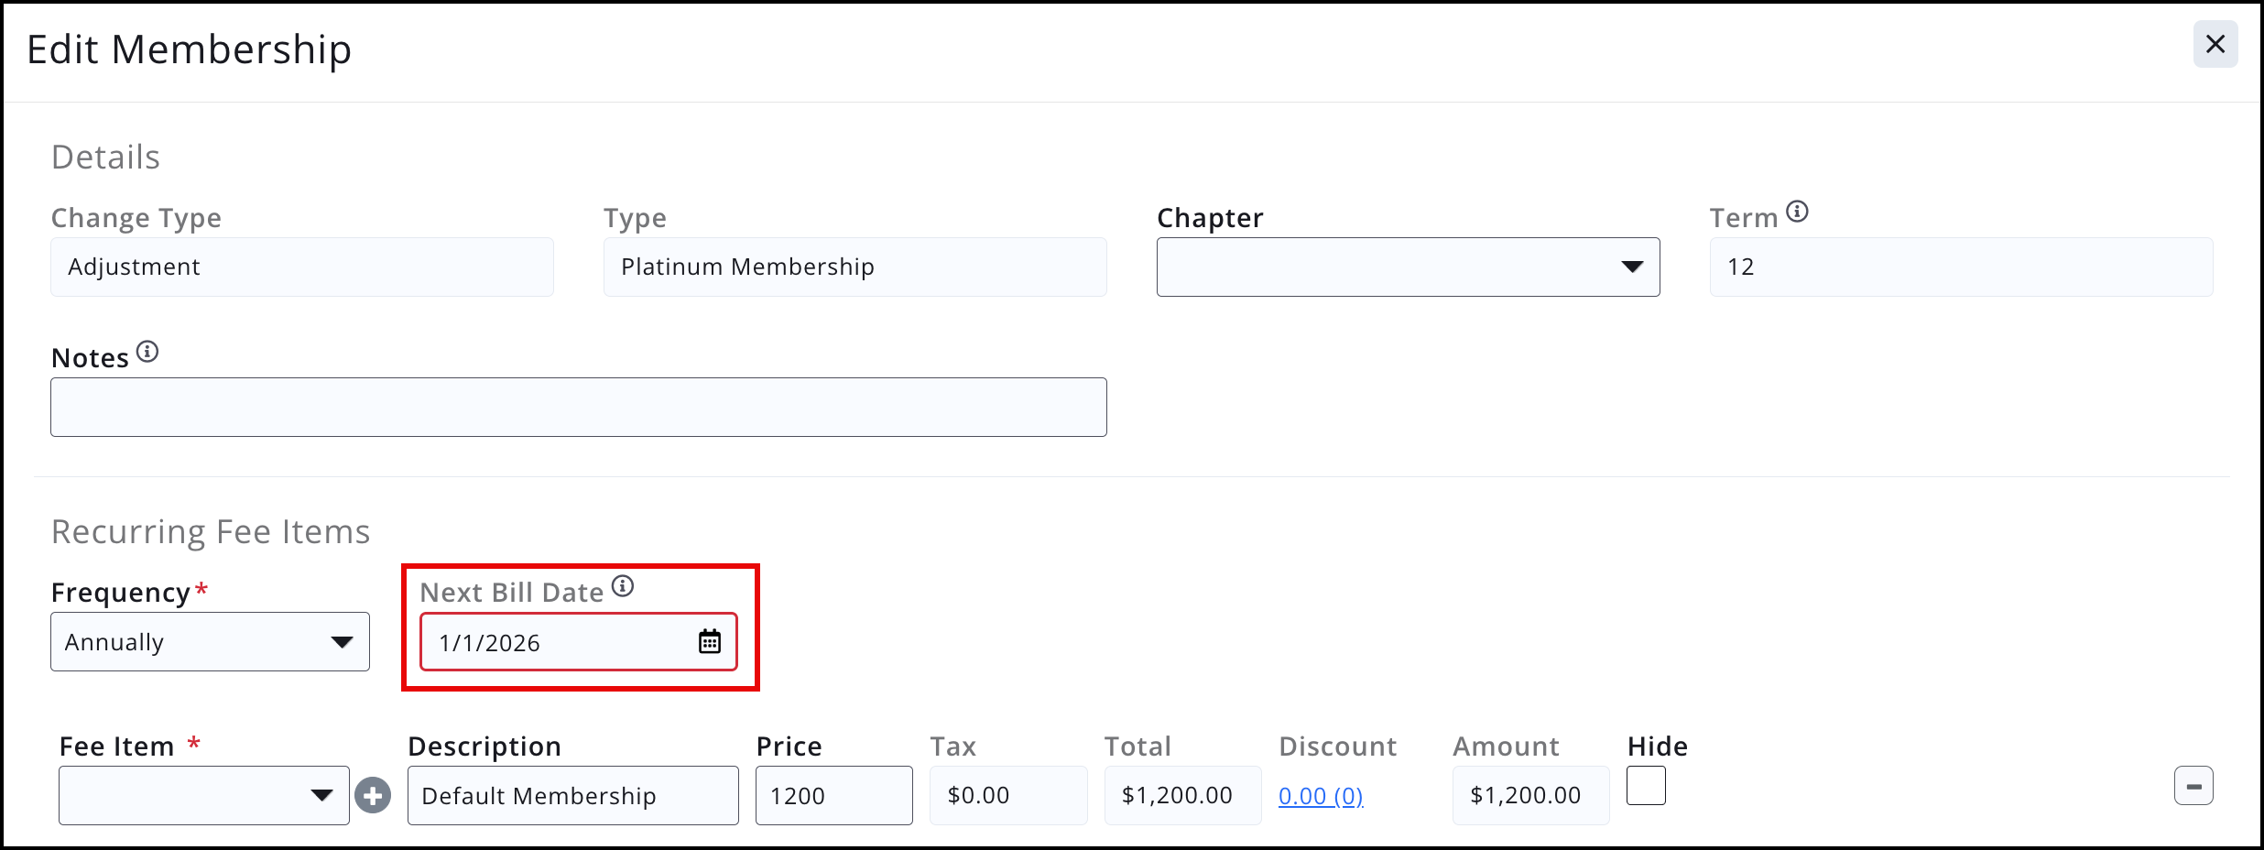Show the Term info tooltip icon
The width and height of the screenshot is (2264, 850).
pos(1798,212)
